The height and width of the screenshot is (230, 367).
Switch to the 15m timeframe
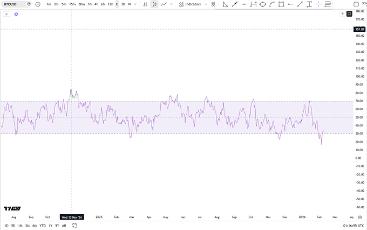(x=72, y=4)
